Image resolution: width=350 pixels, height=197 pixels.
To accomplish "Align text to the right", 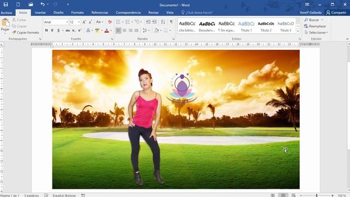I will 130,31.
